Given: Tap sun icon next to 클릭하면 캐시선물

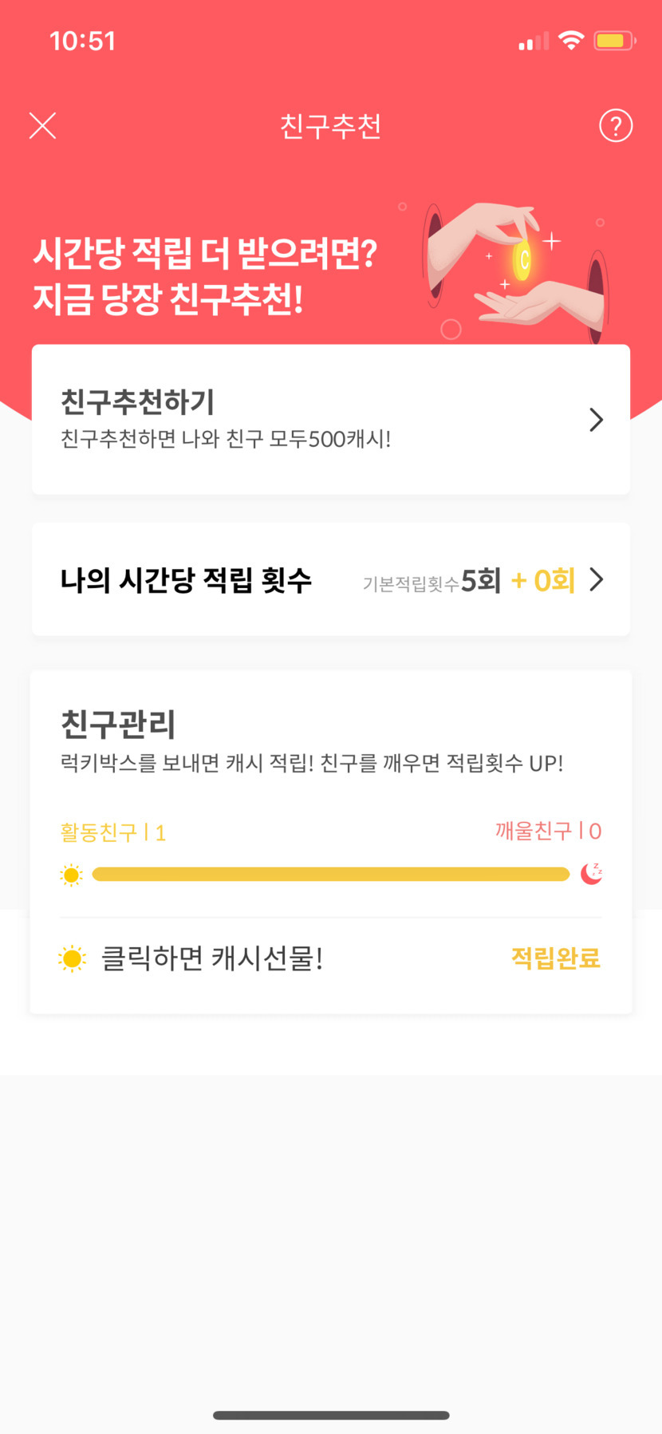Looking at the screenshot, I should [x=72, y=958].
